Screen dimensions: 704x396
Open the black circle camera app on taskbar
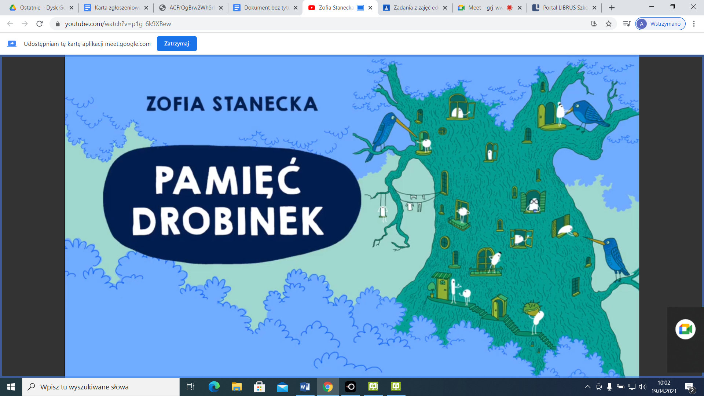click(x=350, y=387)
